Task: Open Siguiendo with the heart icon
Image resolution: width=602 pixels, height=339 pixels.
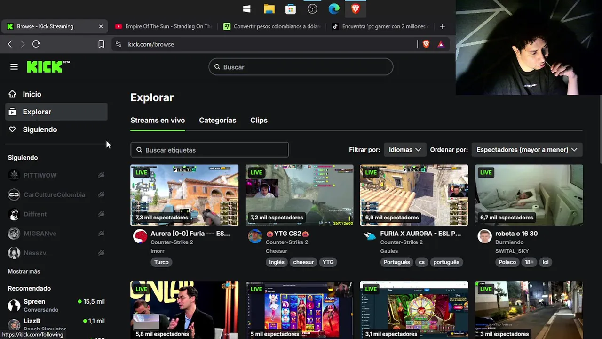Action: click(12, 129)
